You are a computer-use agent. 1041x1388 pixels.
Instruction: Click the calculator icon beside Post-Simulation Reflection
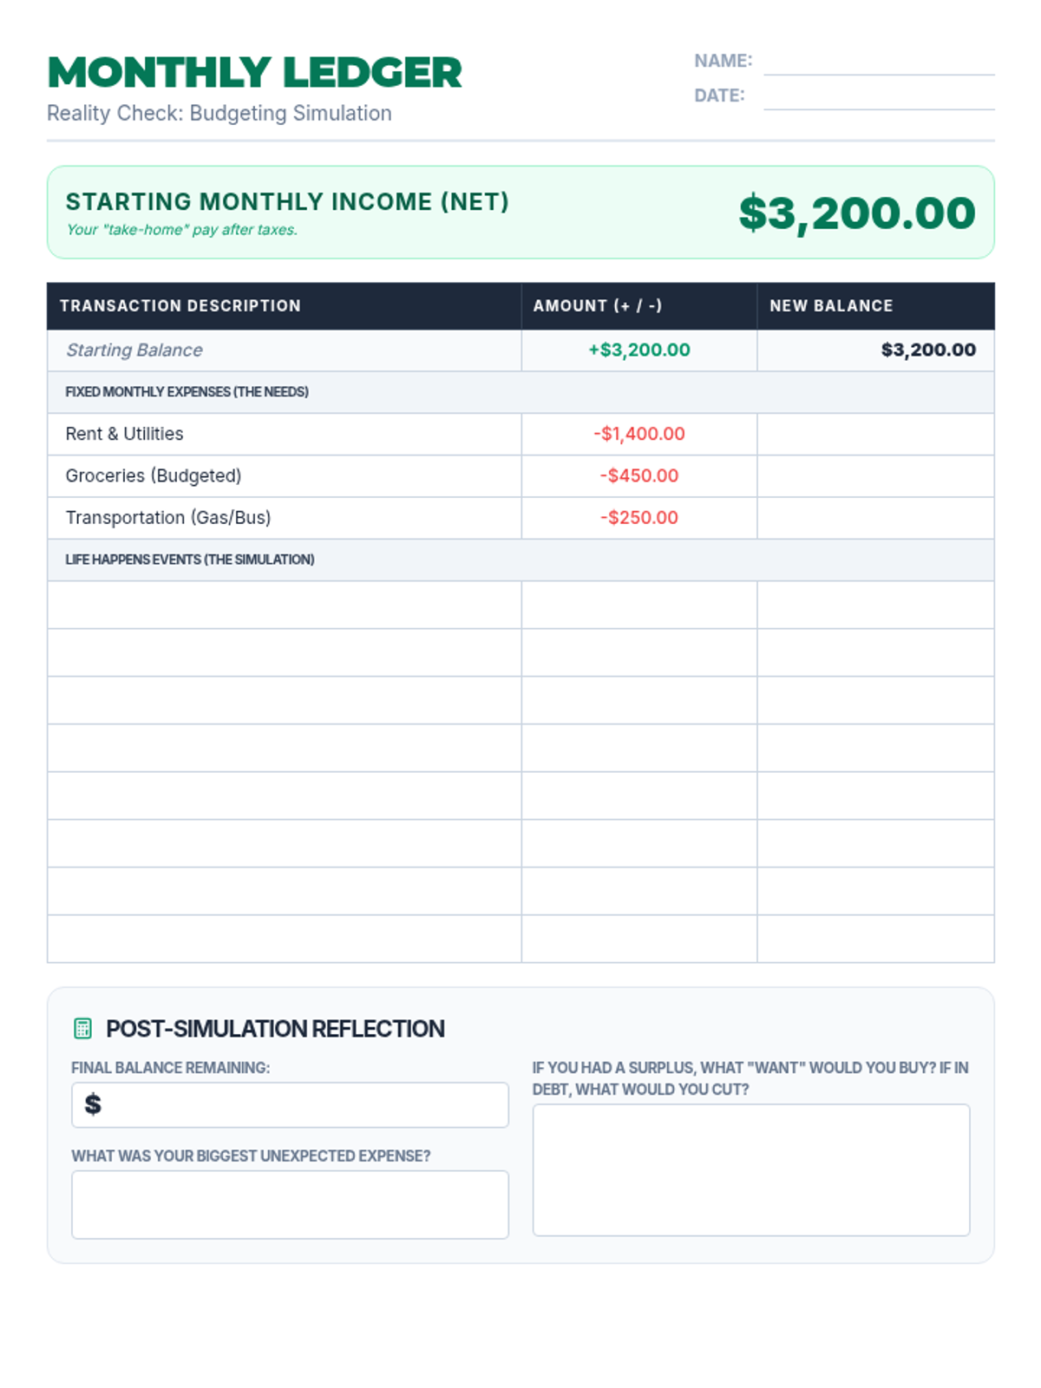pyautogui.click(x=82, y=1029)
